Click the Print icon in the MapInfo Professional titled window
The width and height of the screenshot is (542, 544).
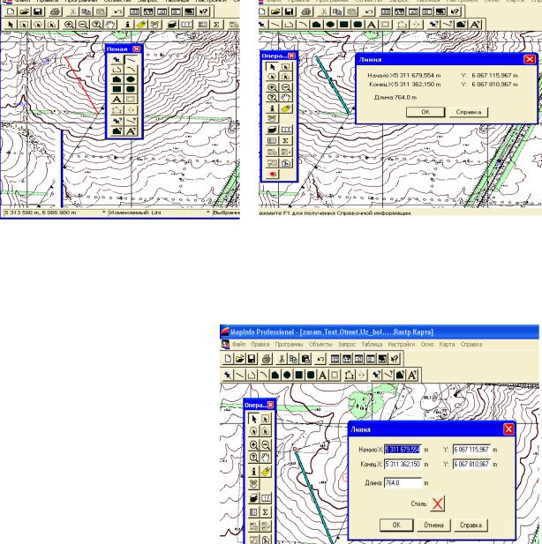pyautogui.click(x=267, y=359)
